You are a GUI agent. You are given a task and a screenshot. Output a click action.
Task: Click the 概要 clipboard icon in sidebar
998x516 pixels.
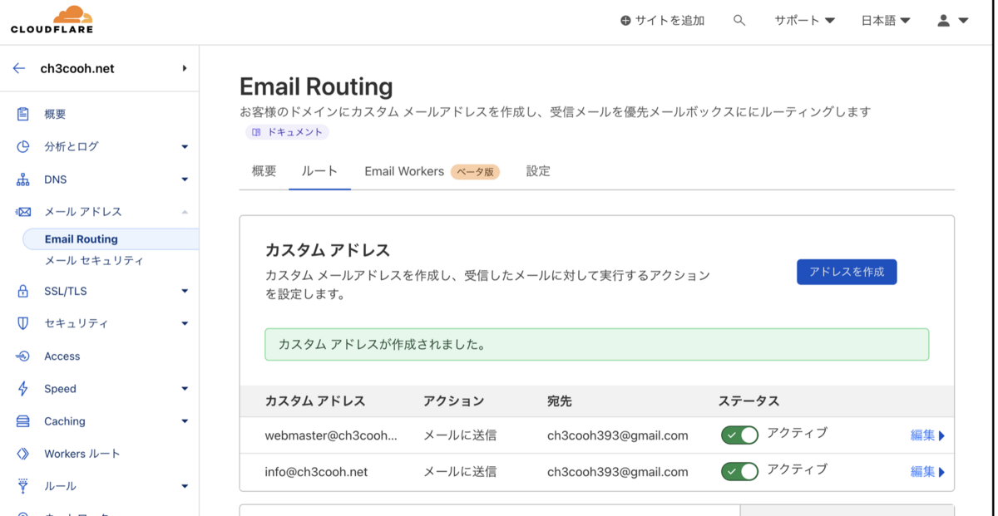[23, 114]
